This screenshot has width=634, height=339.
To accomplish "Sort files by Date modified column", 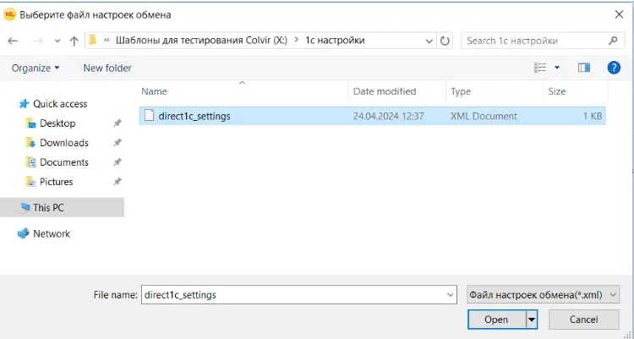I will pyautogui.click(x=385, y=91).
